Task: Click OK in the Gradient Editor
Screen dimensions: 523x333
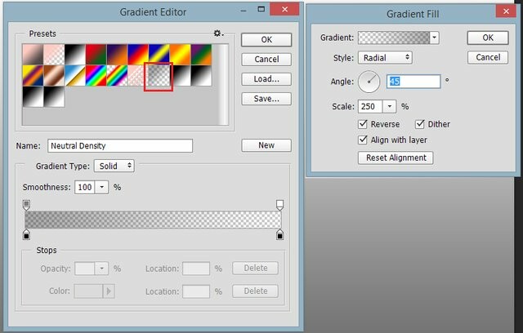Action: click(266, 40)
